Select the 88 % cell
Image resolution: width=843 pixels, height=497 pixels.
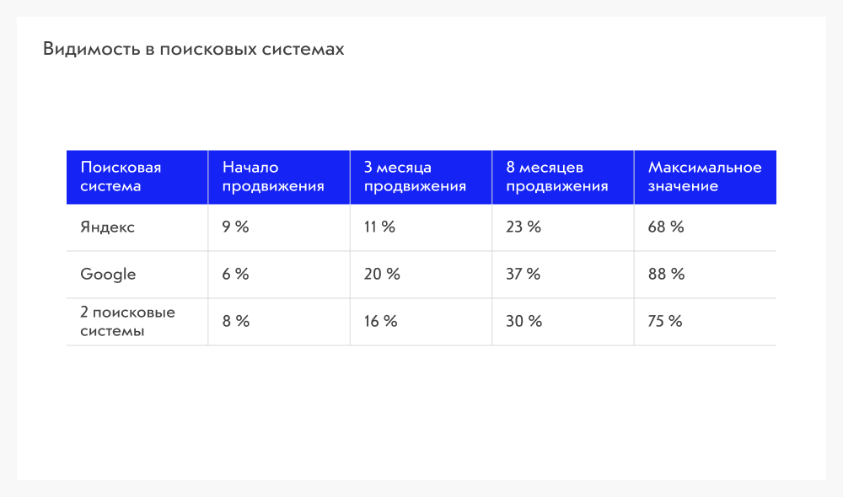click(x=666, y=274)
